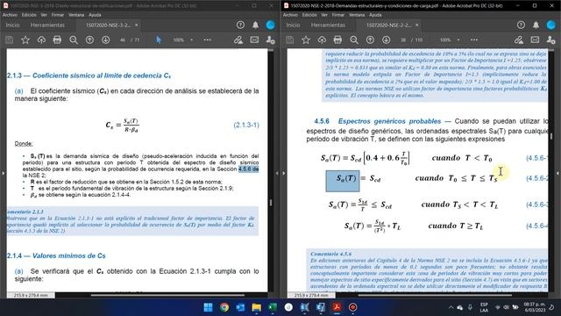The width and height of the screenshot is (561, 316).
Task: Open Firmar menu in NSE-2 window
Action: click(x=338, y=15)
